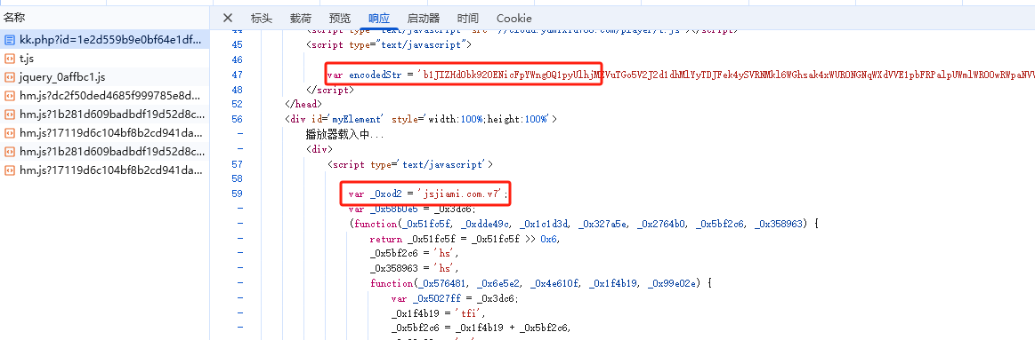Viewport: 1035px width, 340px height.
Task: Select the kk.php?id=1e2d559b9e0bf64e1df request
Action: point(105,40)
